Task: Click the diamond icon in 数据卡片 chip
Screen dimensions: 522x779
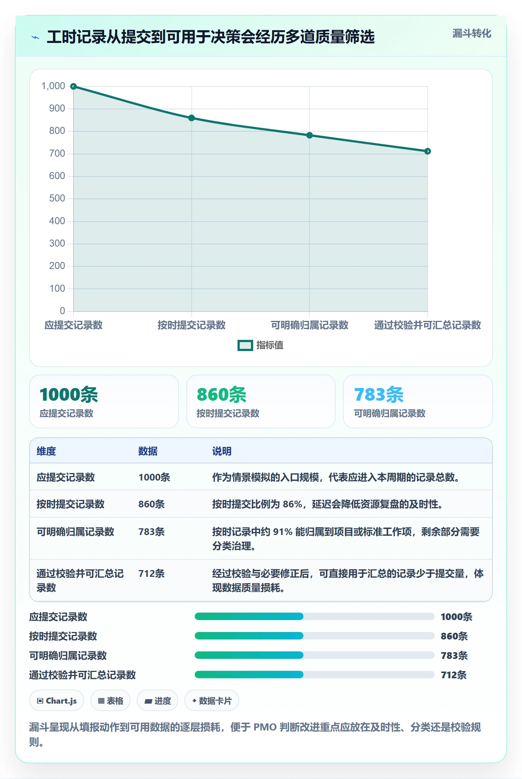Action: 194,701
